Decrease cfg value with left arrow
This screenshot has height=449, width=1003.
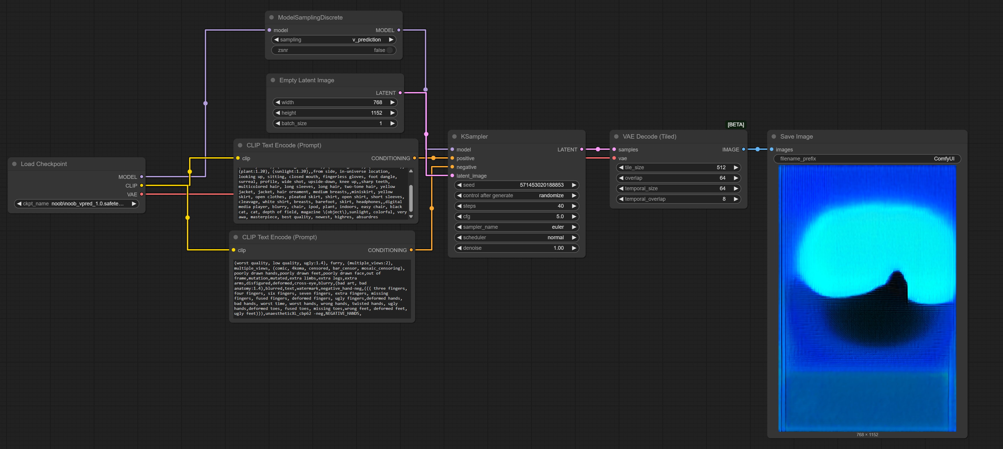click(459, 216)
